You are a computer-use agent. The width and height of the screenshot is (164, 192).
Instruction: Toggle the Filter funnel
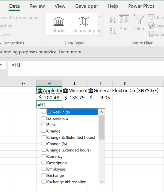pyautogui.click(x=139, y=22)
